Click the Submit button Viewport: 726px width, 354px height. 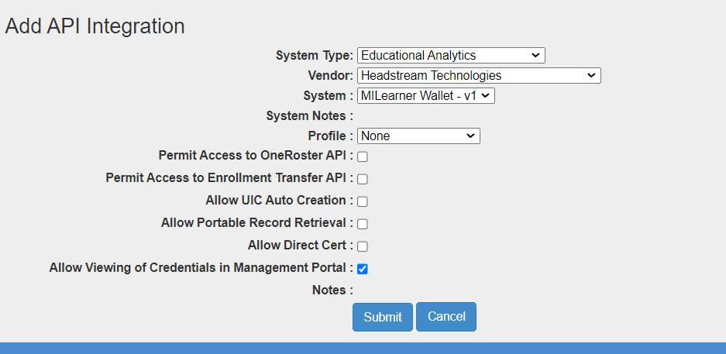point(383,317)
